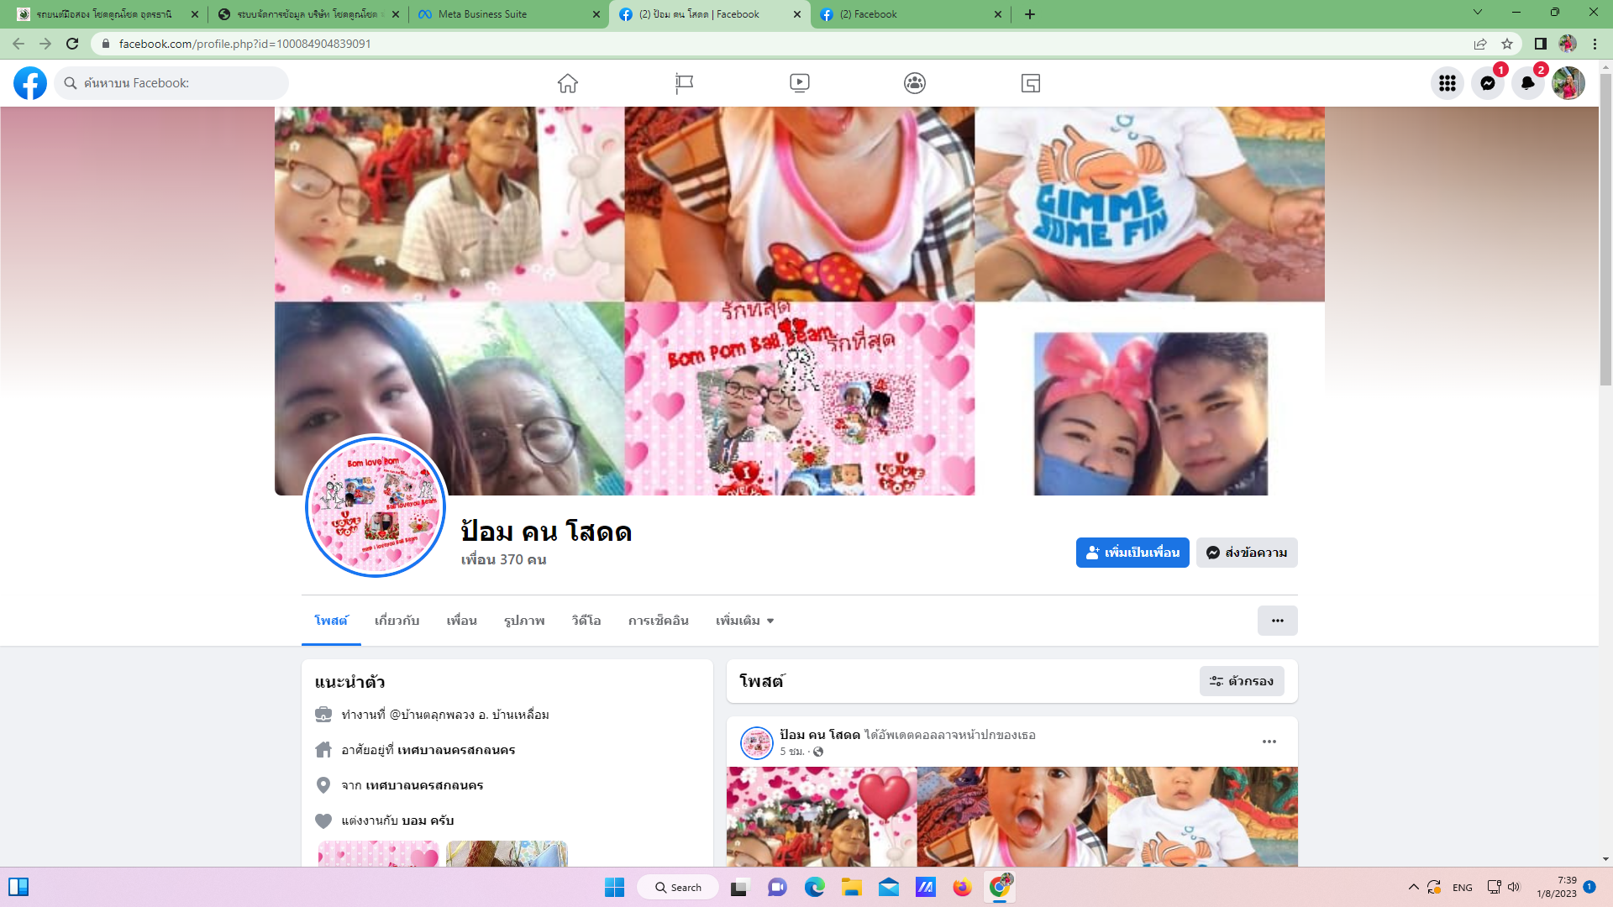Viewport: 1613px width, 907px height.
Task: Switch to the รูปภาพ tab
Action: (x=524, y=621)
